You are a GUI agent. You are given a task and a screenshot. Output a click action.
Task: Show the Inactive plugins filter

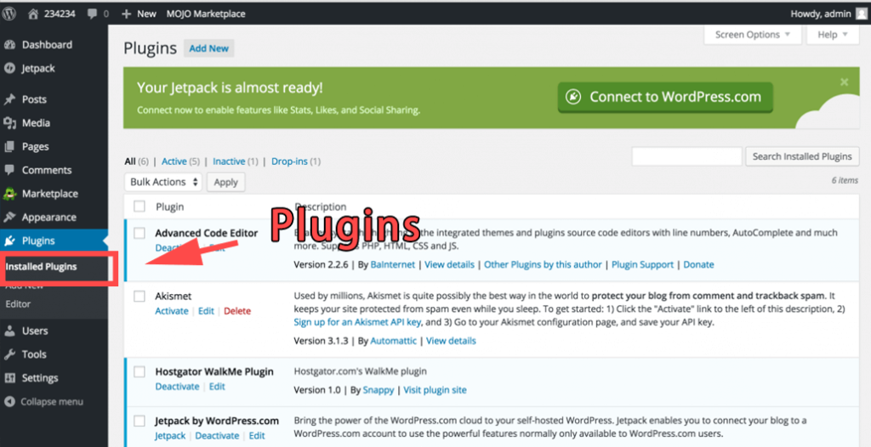click(229, 161)
